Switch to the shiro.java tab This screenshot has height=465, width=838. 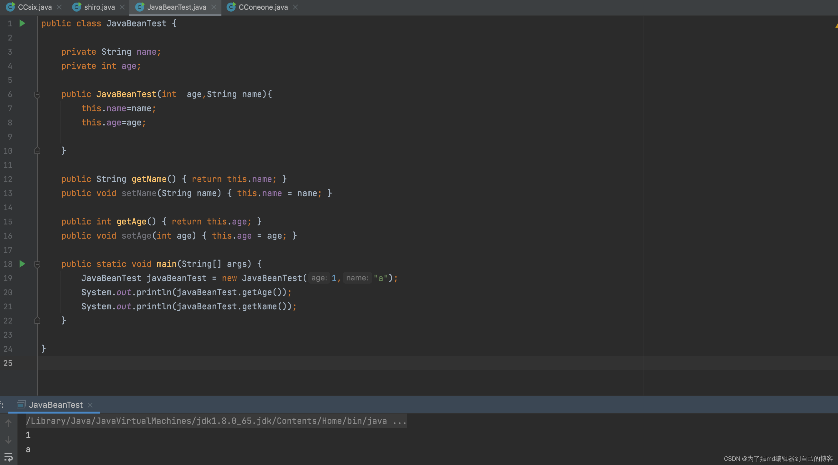pyautogui.click(x=99, y=7)
